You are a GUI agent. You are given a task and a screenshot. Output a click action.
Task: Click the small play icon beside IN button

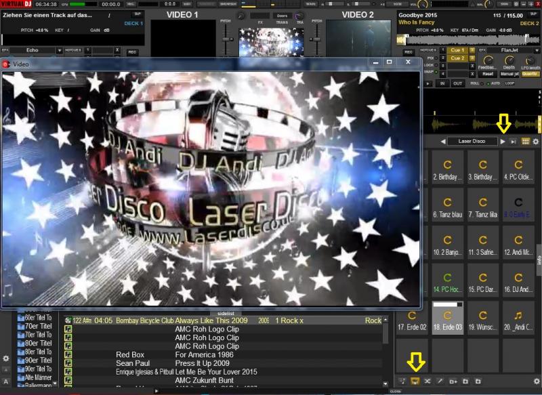tap(428, 83)
